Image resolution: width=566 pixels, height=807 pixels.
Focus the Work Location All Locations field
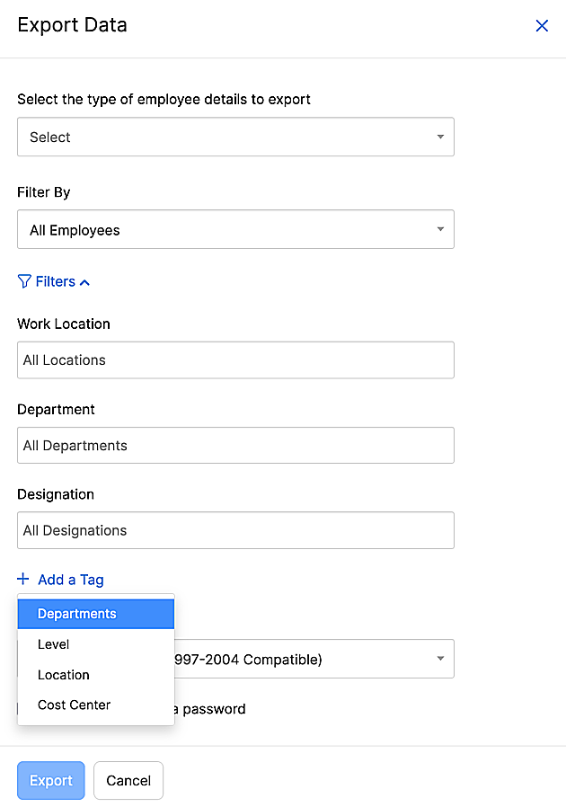235,360
